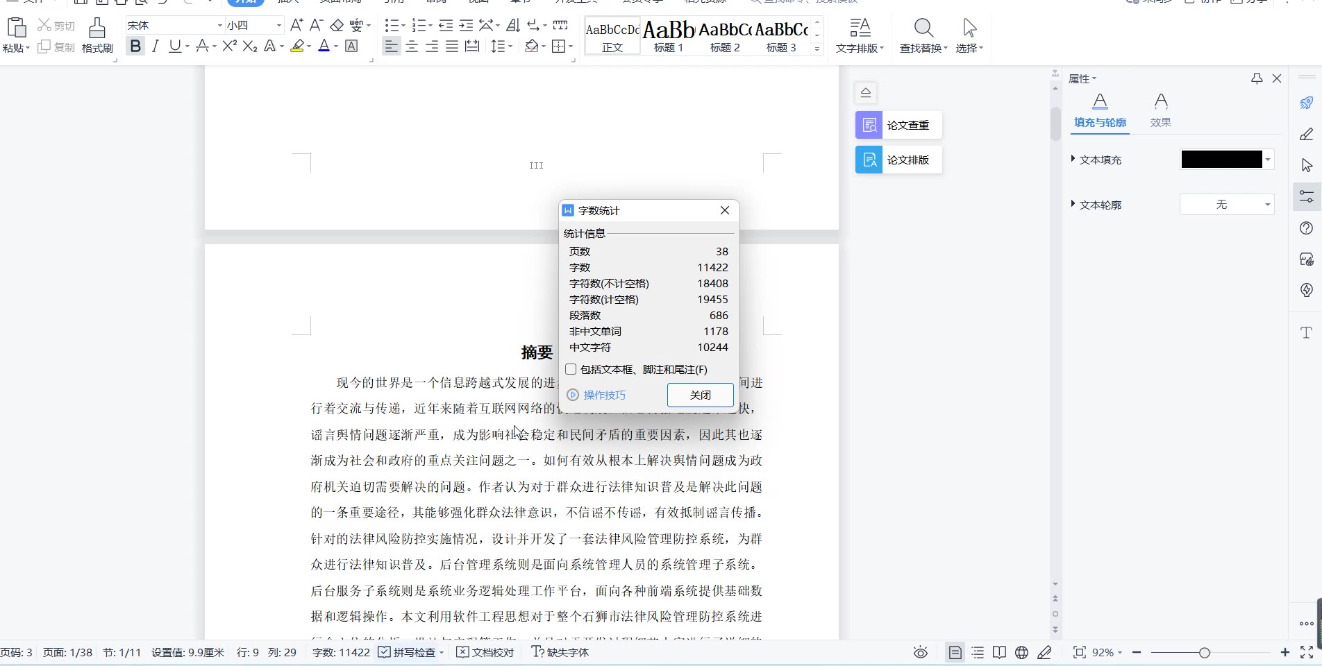
Task: Open the 文字排版 text layout menu
Action: click(x=860, y=36)
